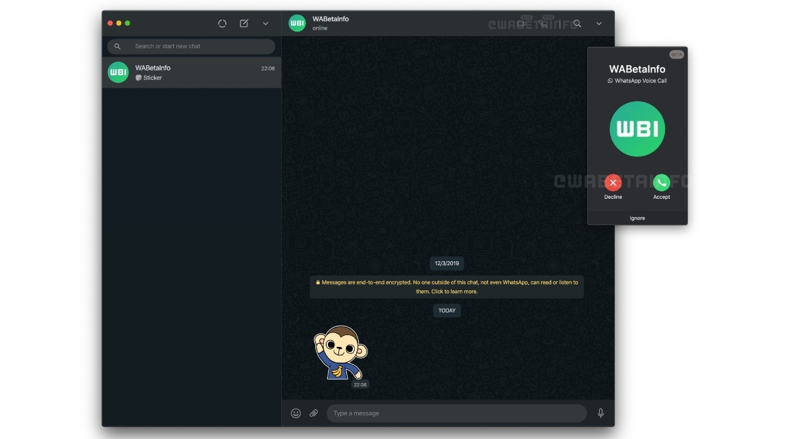Search within the WABetaInfo conversation
Screen dimensions: 790x439
(577, 24)
